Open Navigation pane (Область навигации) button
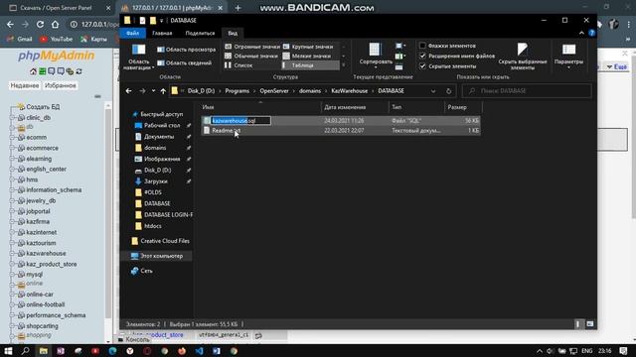Screen dimensions: 636x357 138,57
